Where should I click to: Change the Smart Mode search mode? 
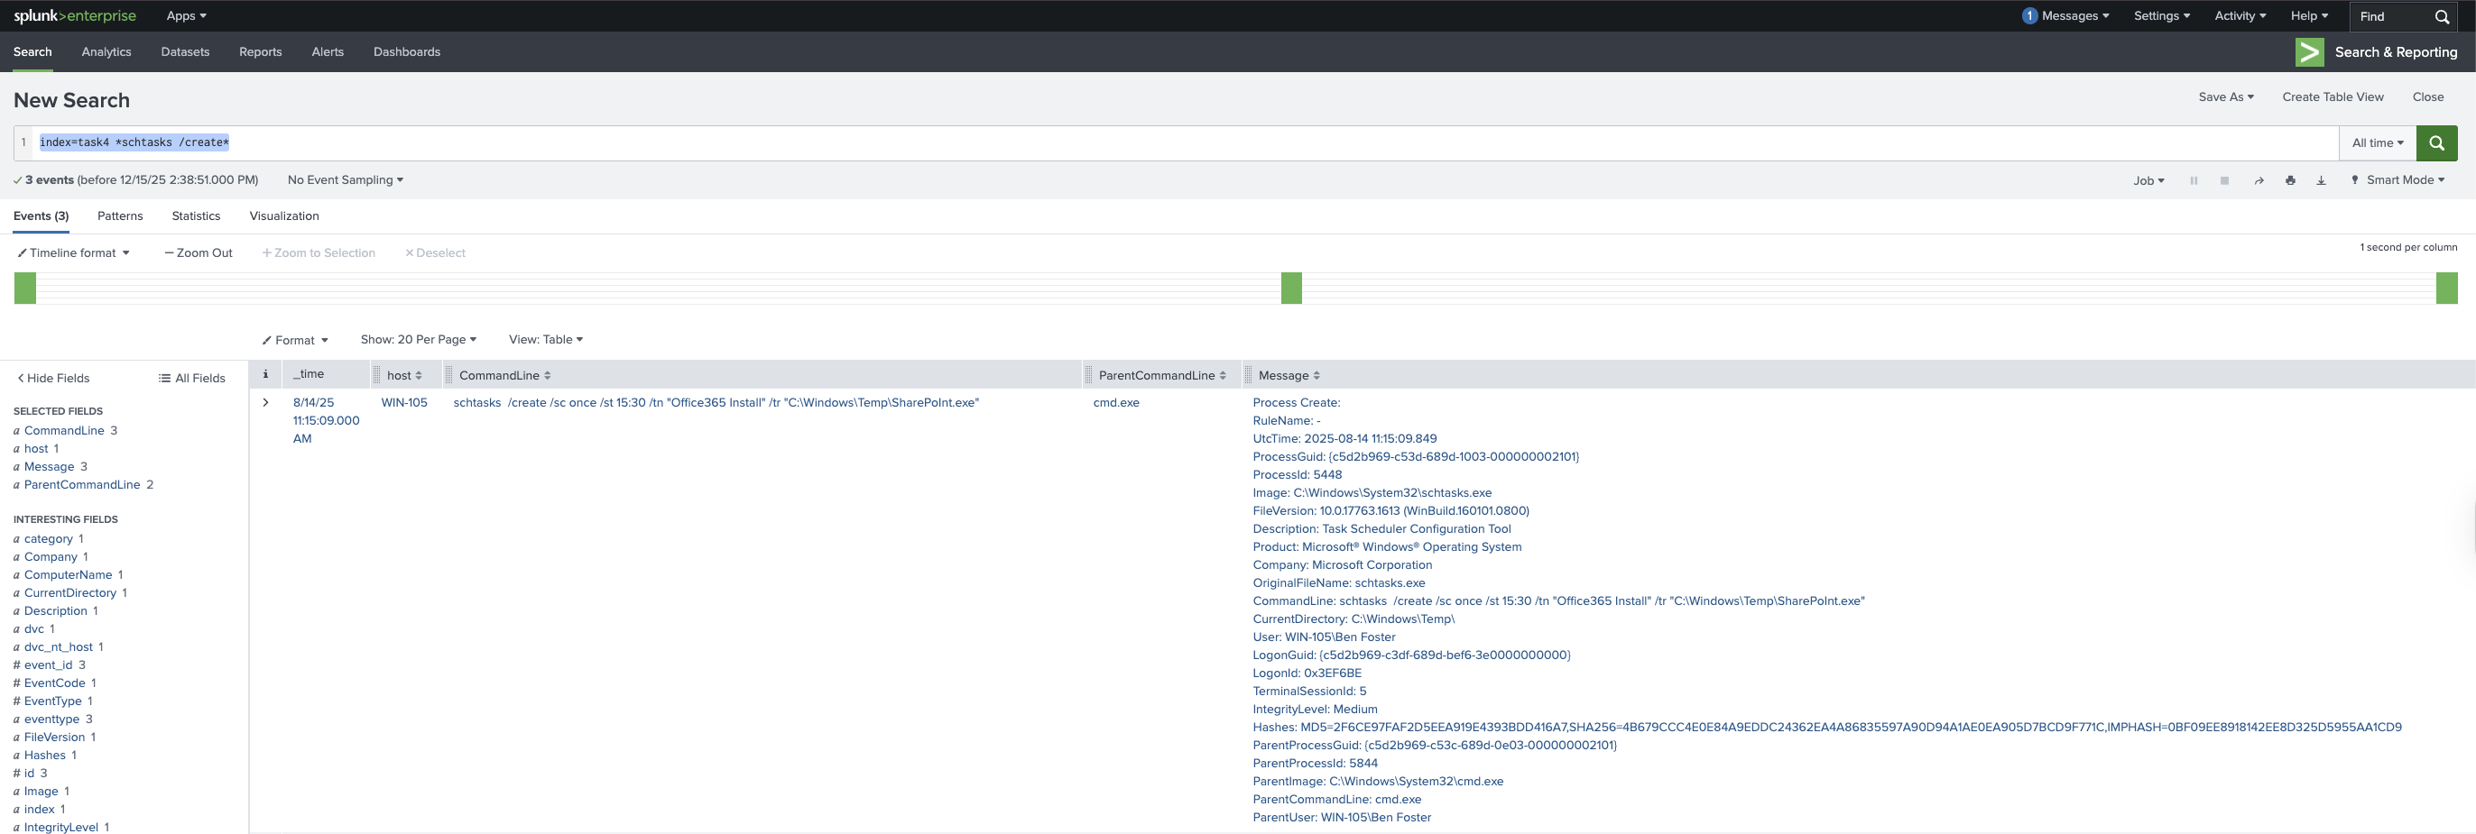[2398, 179]
